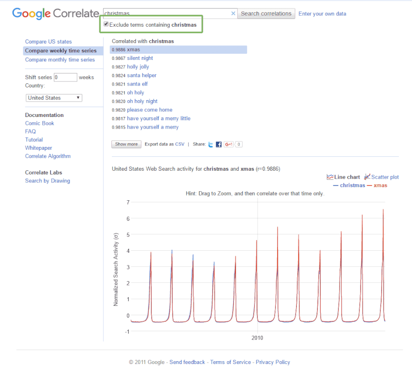Share results on Facebook
Image resolution: width=412 pixels, height=371 pixels.
click(219, 145)
